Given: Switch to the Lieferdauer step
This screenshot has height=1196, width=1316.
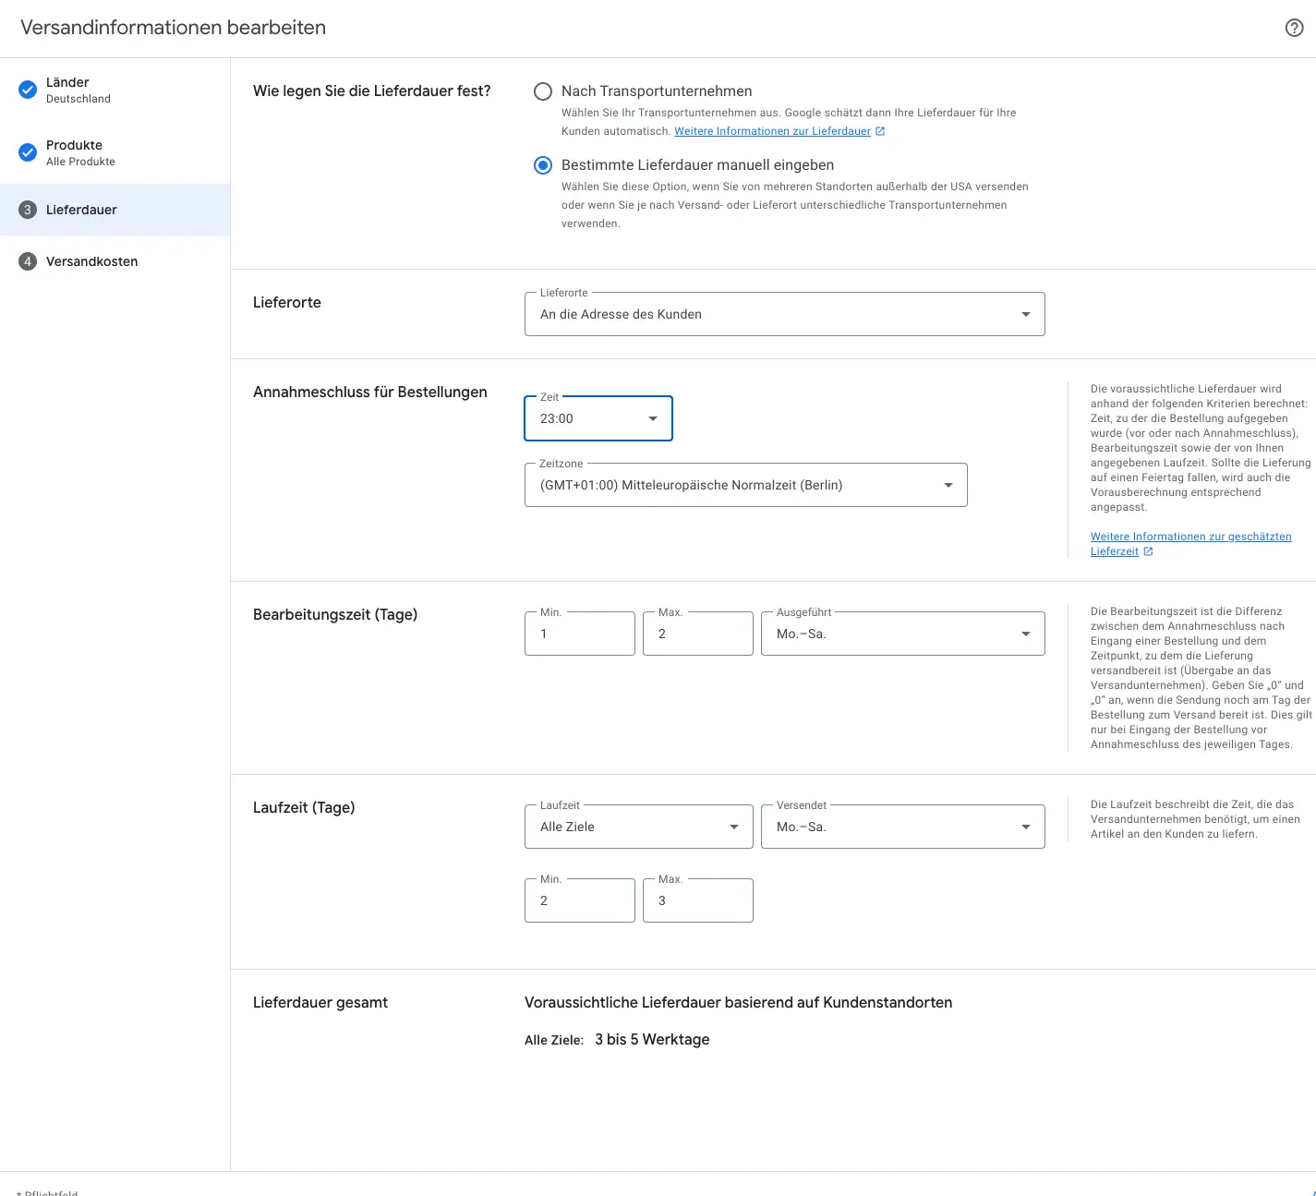Looking at the screenshot, I should tap(115, 210).
